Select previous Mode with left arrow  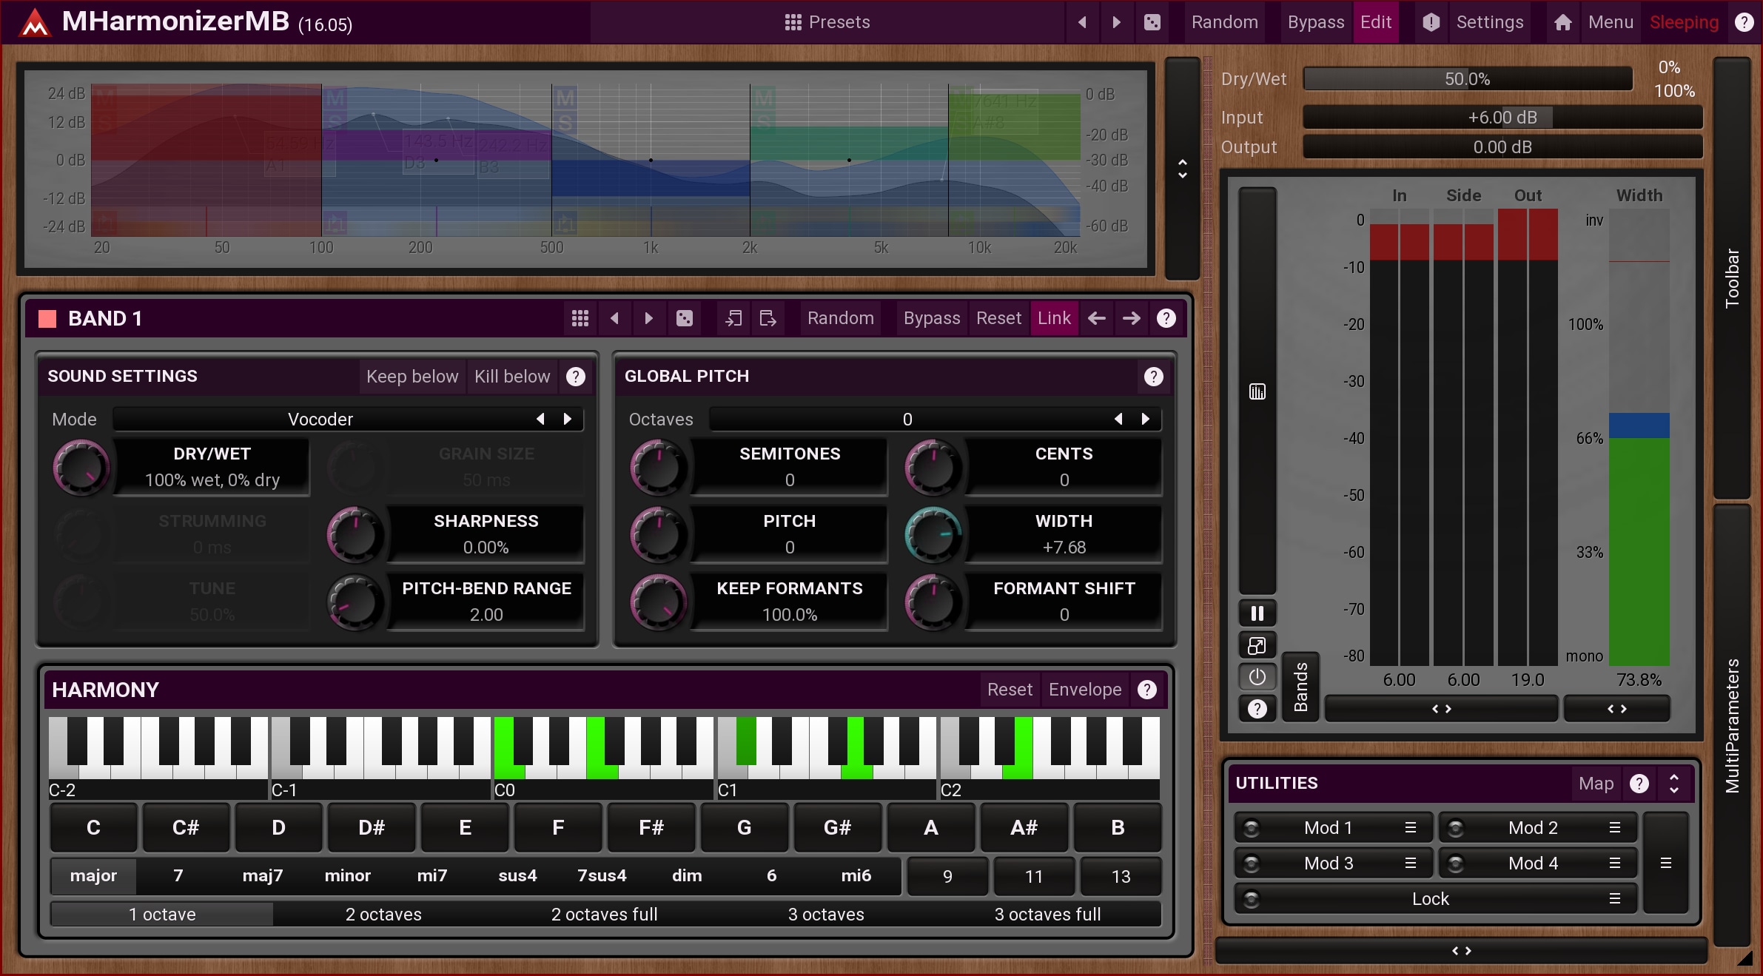[540, 420]
